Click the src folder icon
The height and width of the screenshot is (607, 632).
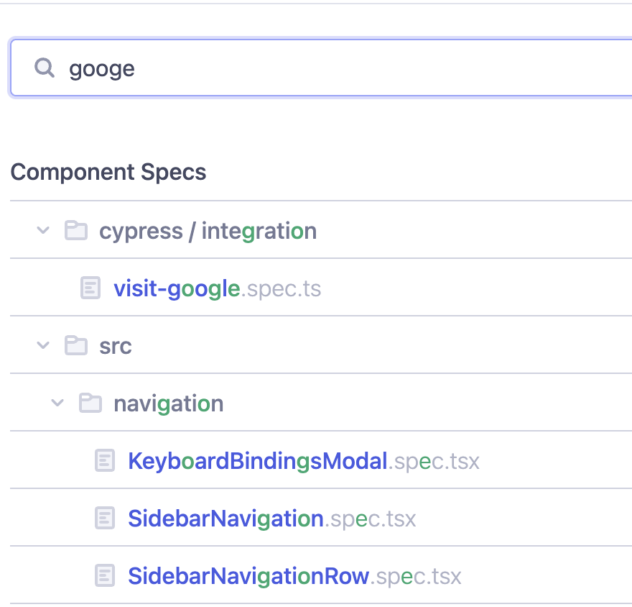75,346
